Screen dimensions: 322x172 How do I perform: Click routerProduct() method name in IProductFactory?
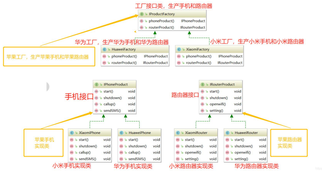click(162, 27)
